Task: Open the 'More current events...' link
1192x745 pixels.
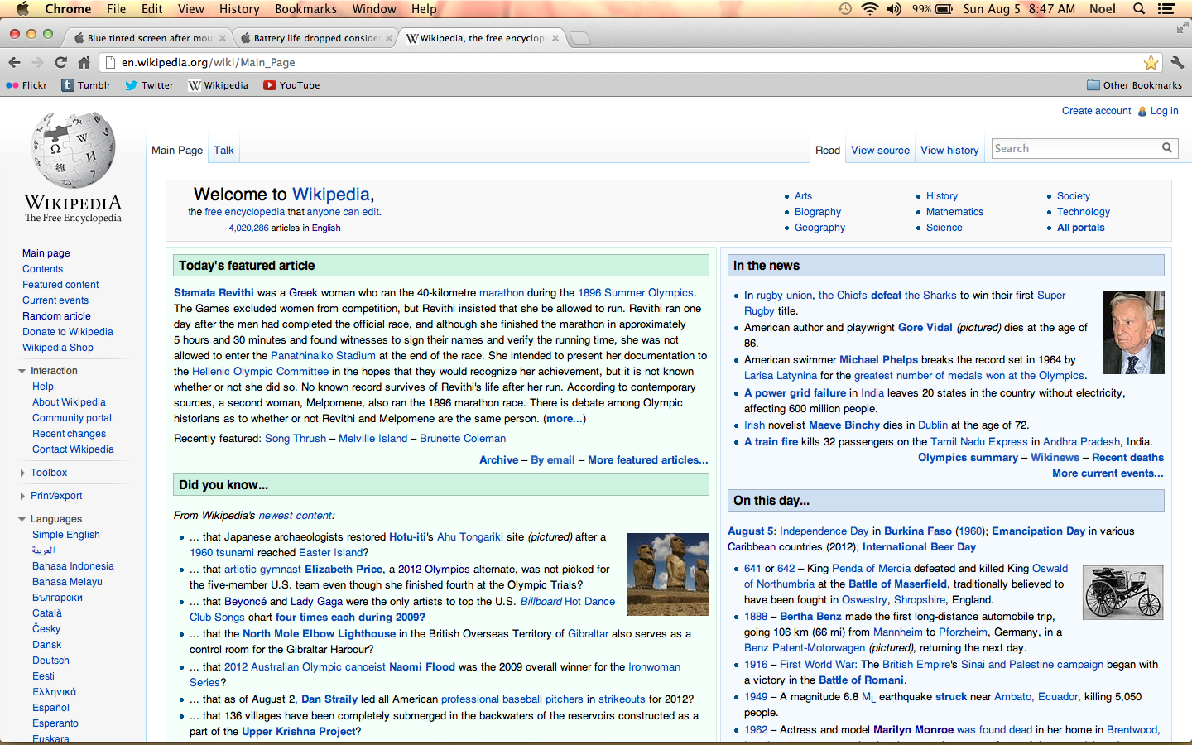Action: (x=1108, y=473)
